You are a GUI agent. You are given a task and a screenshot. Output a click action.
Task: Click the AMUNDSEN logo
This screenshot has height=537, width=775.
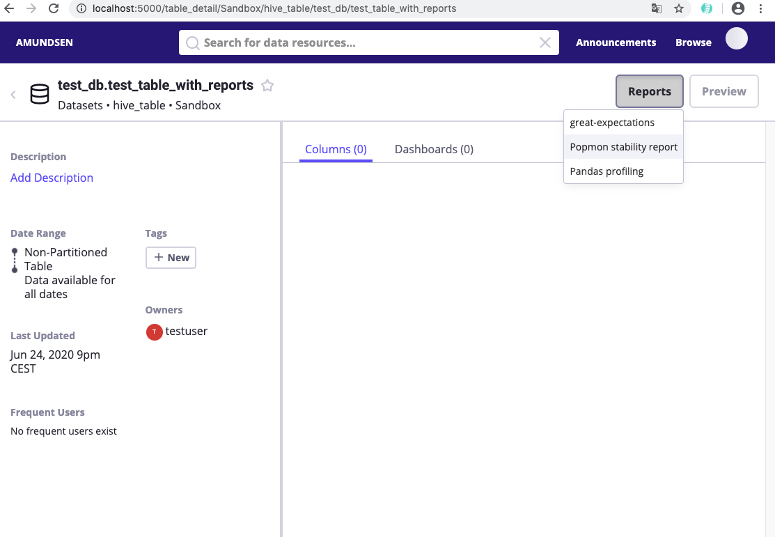pos(44,42)
